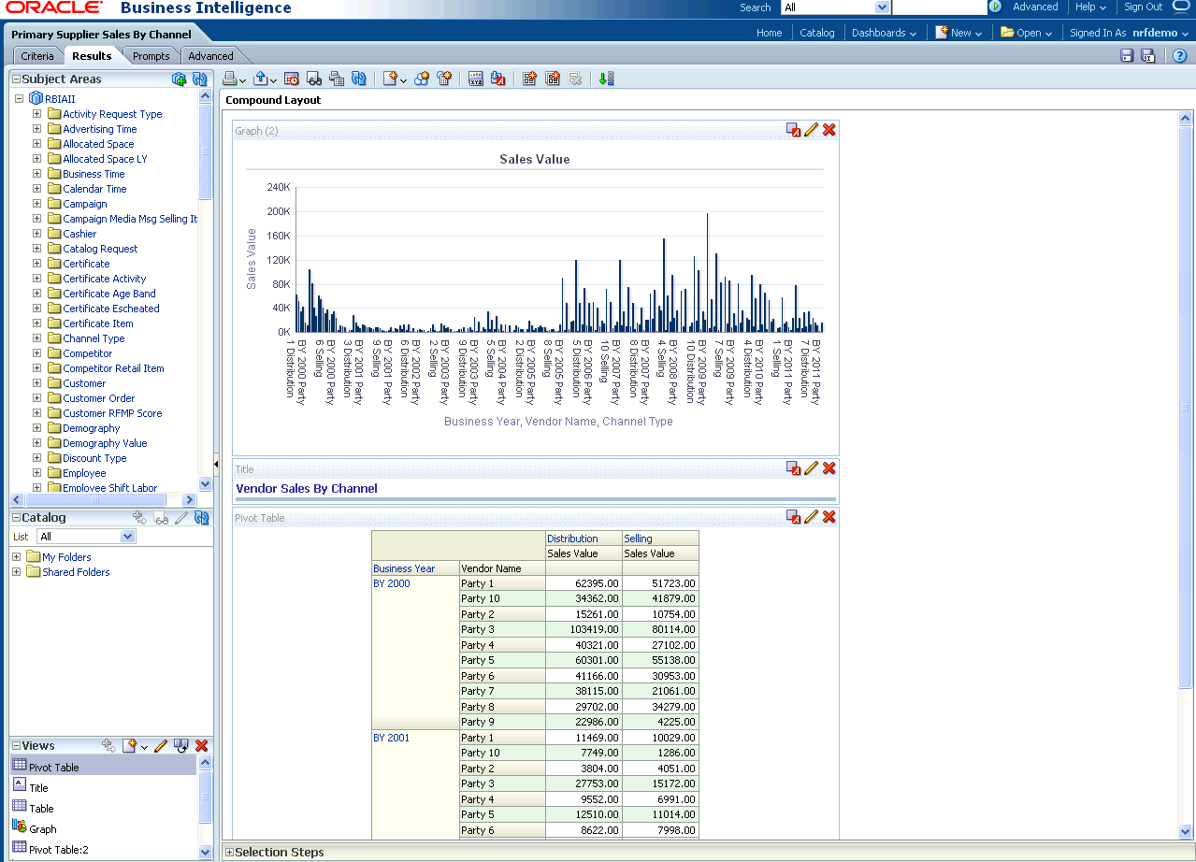The image size is (1196, 862).
Task: Remove the Pivot Table view with red X
Action: (829, 517)
